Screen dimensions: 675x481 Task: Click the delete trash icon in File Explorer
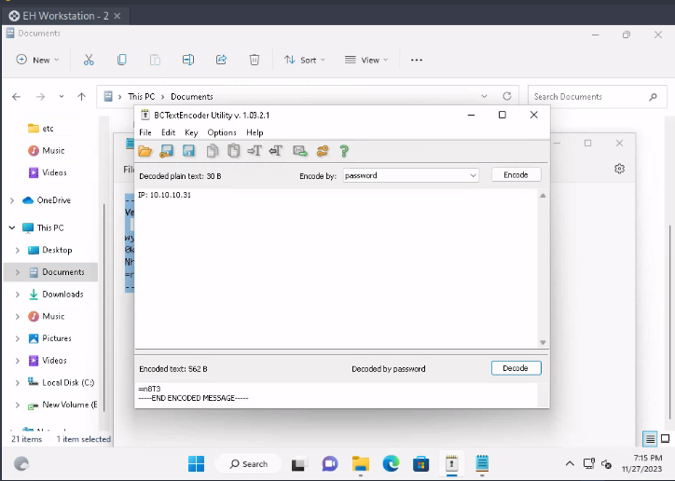tap(254, 60)
